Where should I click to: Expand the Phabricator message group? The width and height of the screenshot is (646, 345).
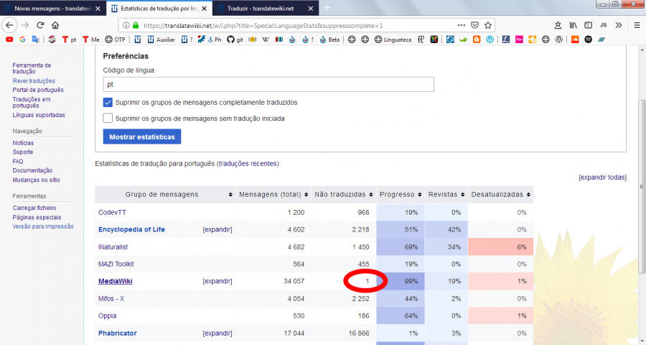[217, 333]
